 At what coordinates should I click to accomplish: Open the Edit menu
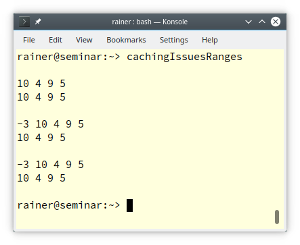(x=56, y=40)
